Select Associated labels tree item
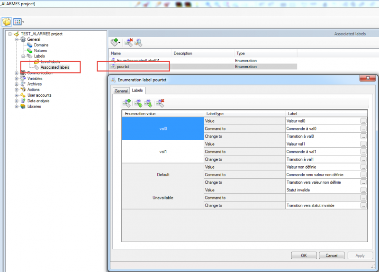Viewport: 379px width, 272px height. pyautogui.click(x=55, y=67)
